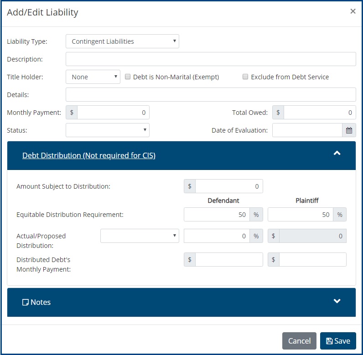
Task: Tick Exclude from Debt Service checkbox
Action: point(245,77)
